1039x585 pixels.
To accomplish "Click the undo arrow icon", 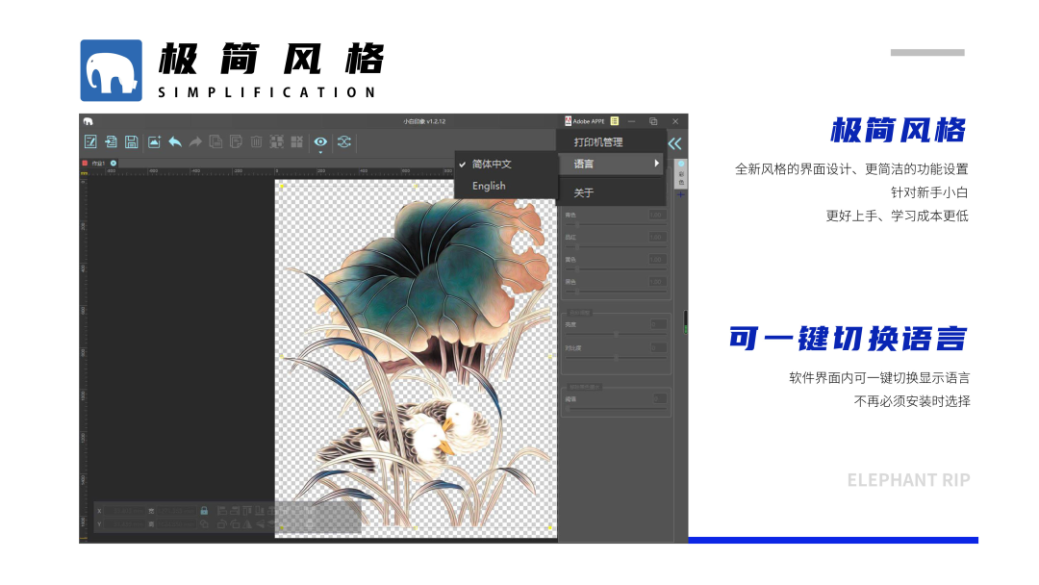I will coord(174,141).
